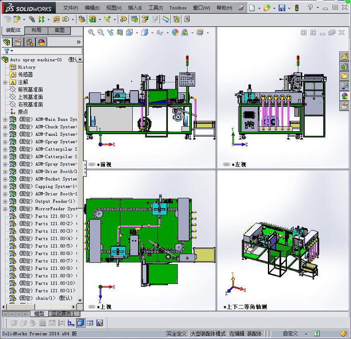Open the Appearances task pane icon

(x=344, y=96)
